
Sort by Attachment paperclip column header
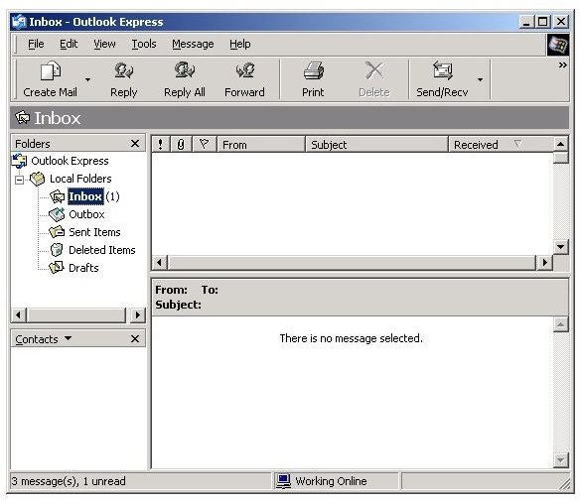coord(181,144)
